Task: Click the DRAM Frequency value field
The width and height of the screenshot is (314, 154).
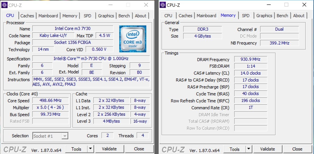Action: (250, 59)
